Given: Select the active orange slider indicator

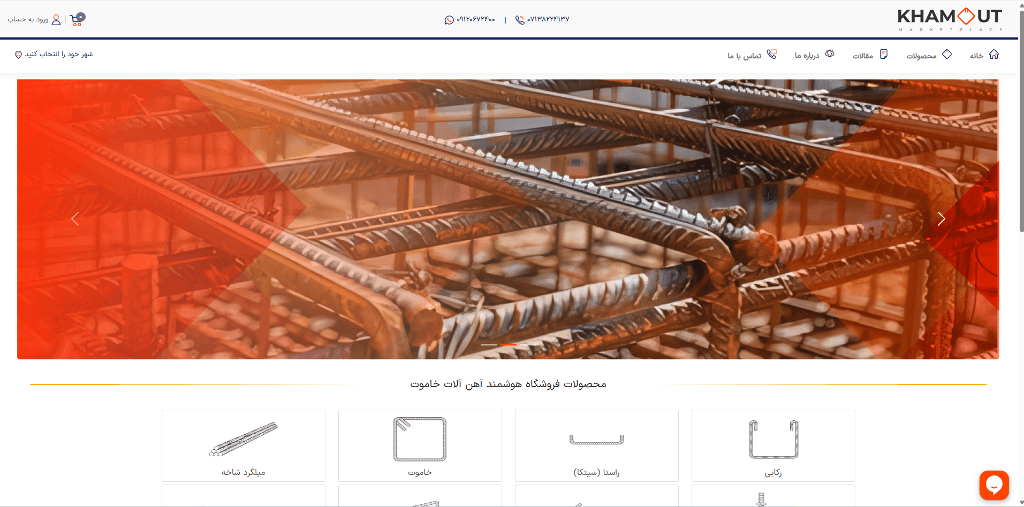Looking at the screenshot, I should pos(509,344).
